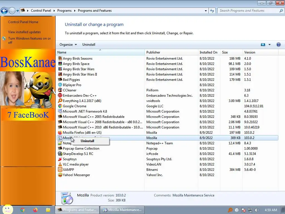285x214 pixels.
Task: Click the Embarcadero Dev-C++ icon
Action: point(60,95)
